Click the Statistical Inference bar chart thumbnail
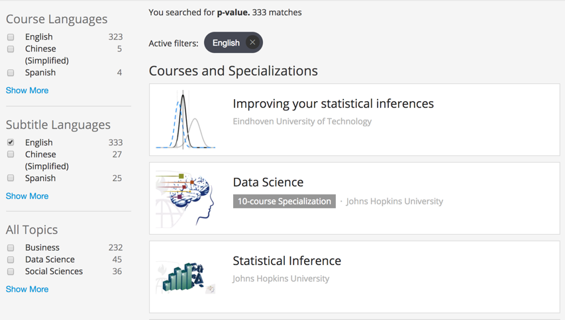565x320 pixels. click(186, 276)
